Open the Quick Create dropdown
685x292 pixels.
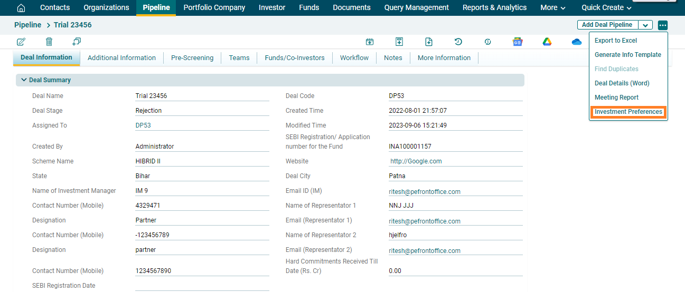(606, 7)
